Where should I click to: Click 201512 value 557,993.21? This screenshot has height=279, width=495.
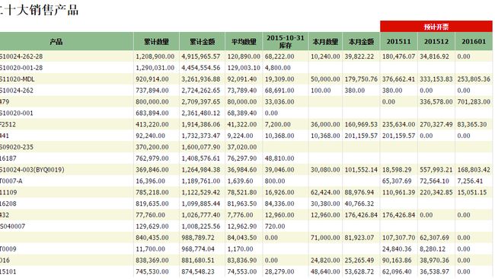coord(436,170)
